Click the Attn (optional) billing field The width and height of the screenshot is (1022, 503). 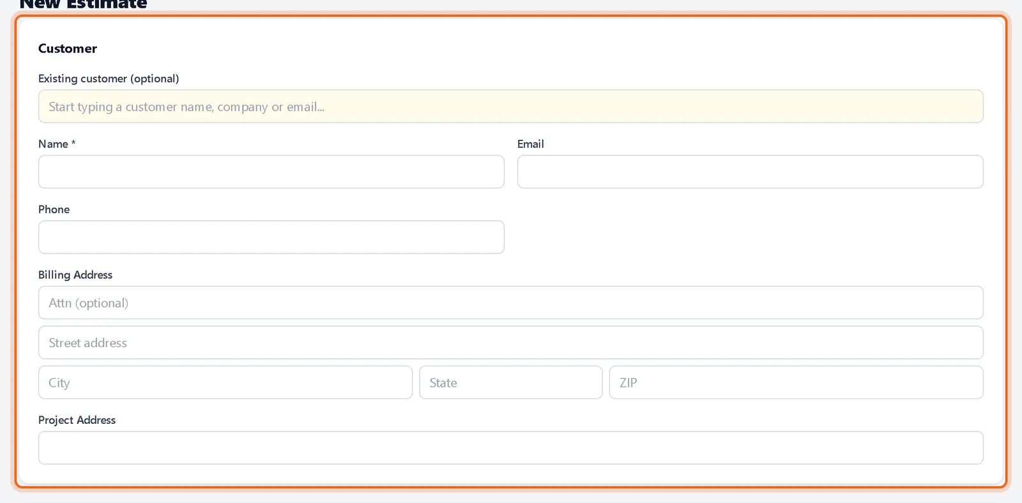point(510,303)
